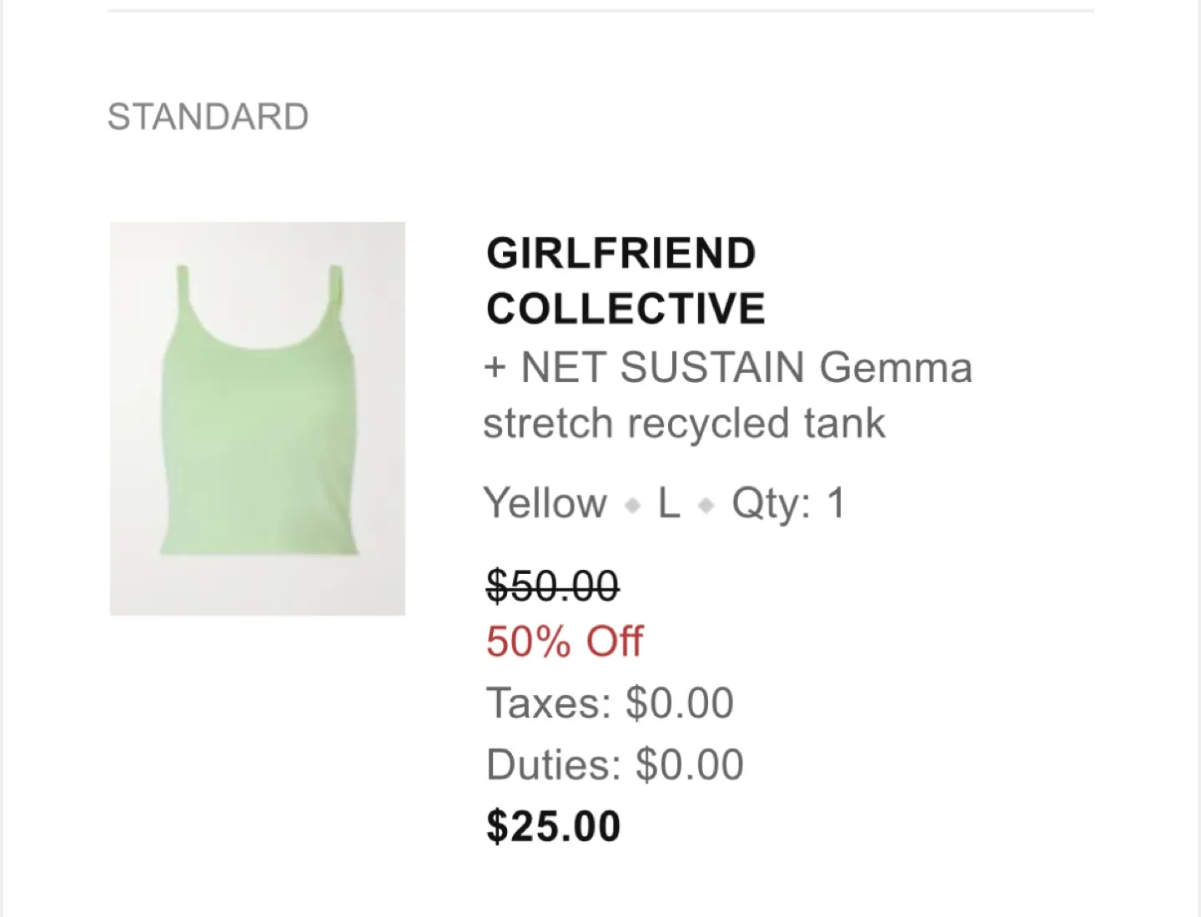Select the STANDARD shipping label
The height and width of the screenshot is (917, 1201).
click(208, 117)
